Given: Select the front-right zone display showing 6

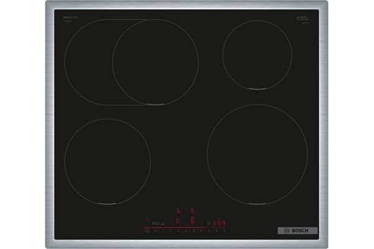Looking at the screenshot, I should click(192, 222).
